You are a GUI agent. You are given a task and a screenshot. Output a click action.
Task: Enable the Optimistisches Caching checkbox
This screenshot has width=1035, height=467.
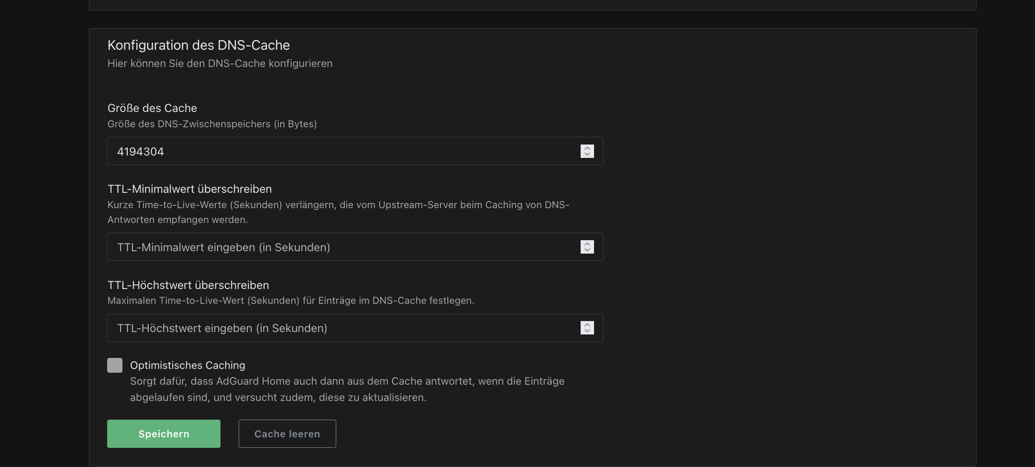tap(115, 365)
